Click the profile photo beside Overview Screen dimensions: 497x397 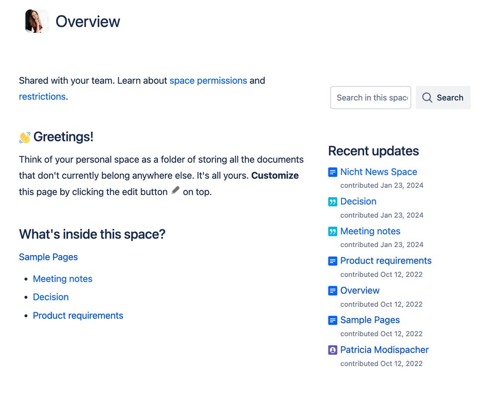pos(37,21)
